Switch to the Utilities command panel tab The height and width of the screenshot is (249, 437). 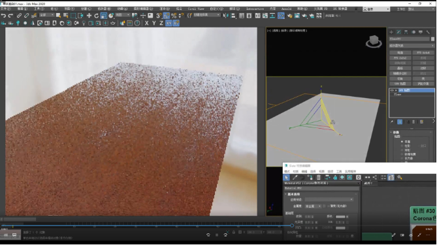coord(428,32)
